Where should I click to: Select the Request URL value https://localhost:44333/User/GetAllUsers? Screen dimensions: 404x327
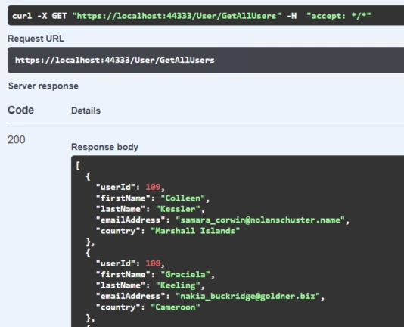(115, 60)
